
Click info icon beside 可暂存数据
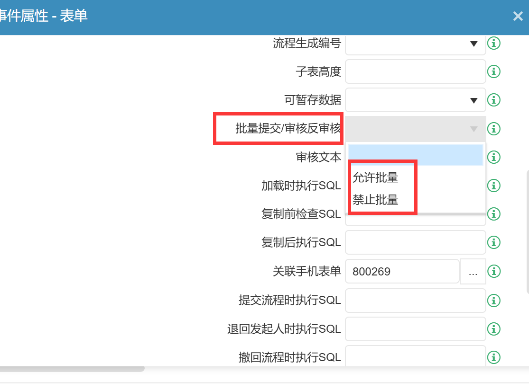[494, 100]
